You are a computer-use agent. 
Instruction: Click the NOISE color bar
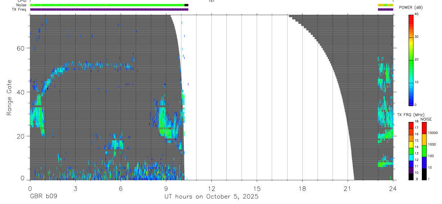424,151
